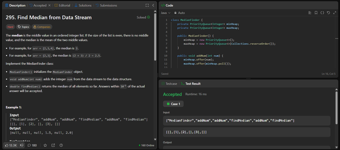Open the Java language dropdown
This screenshot has height=150, width=340.
[166, 13]
